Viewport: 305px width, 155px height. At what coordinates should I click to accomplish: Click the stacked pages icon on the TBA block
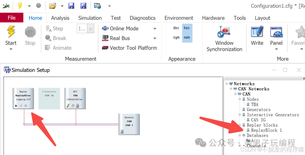point(73,106)
